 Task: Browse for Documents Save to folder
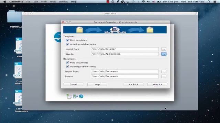(164, 77)
